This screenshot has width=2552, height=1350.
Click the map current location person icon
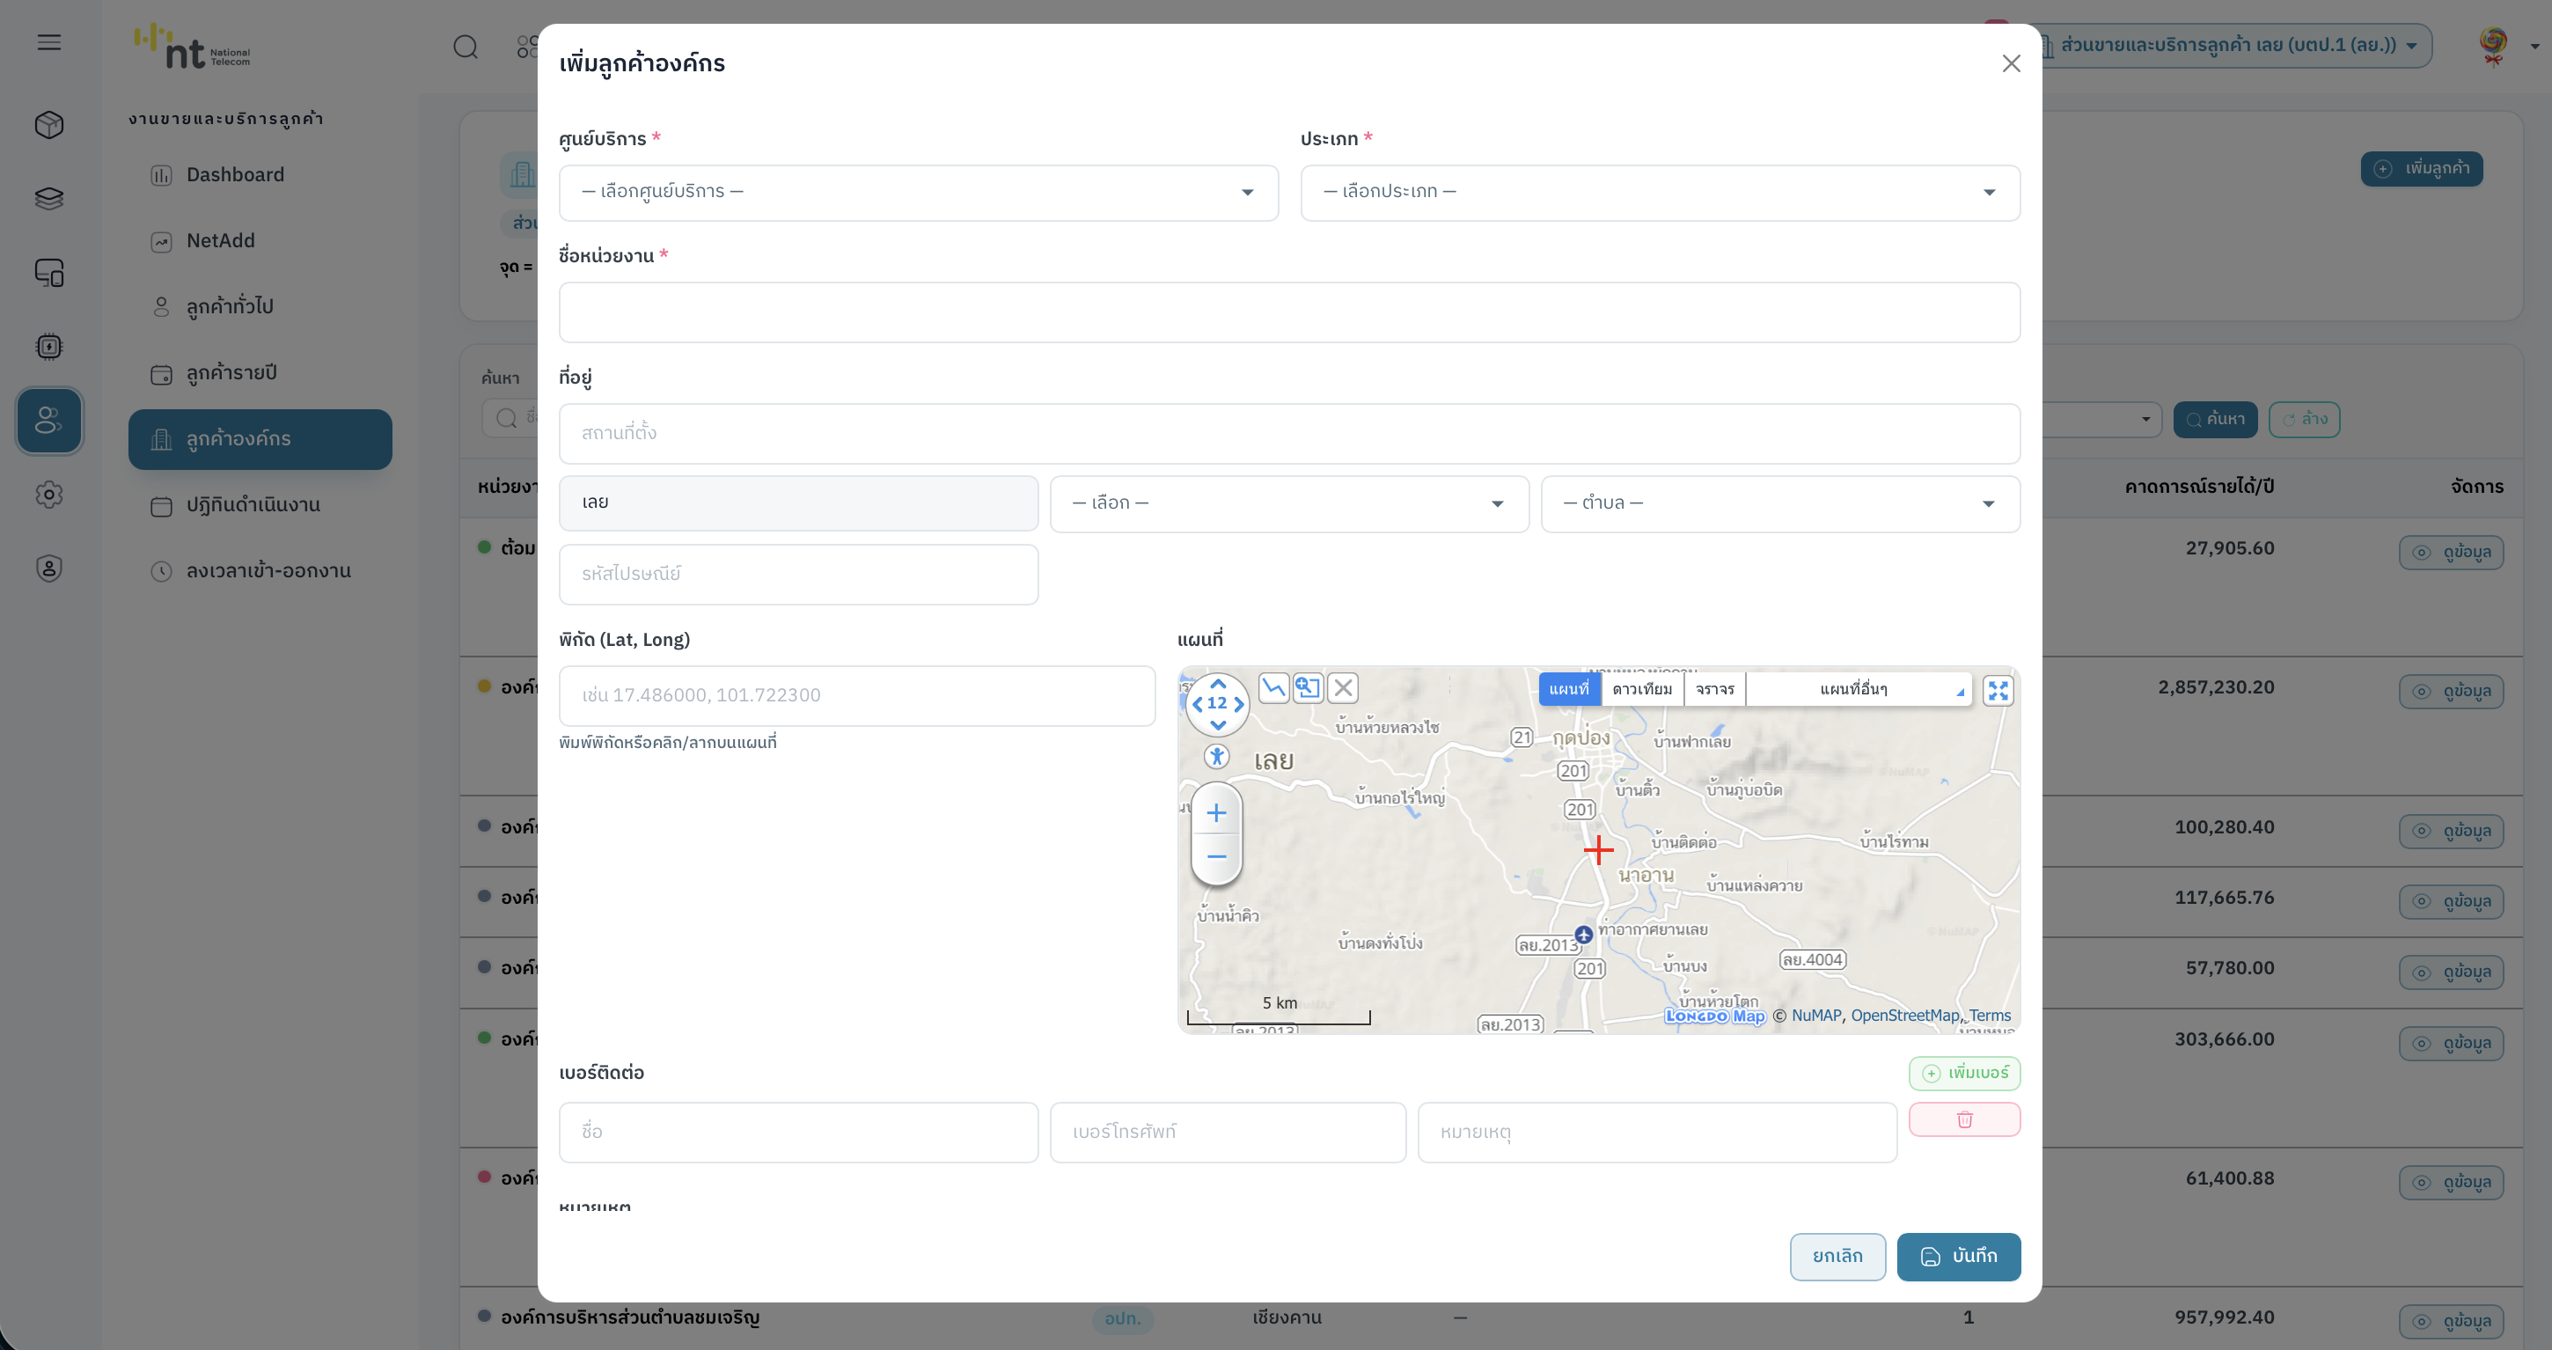(x=1216, y=757)
